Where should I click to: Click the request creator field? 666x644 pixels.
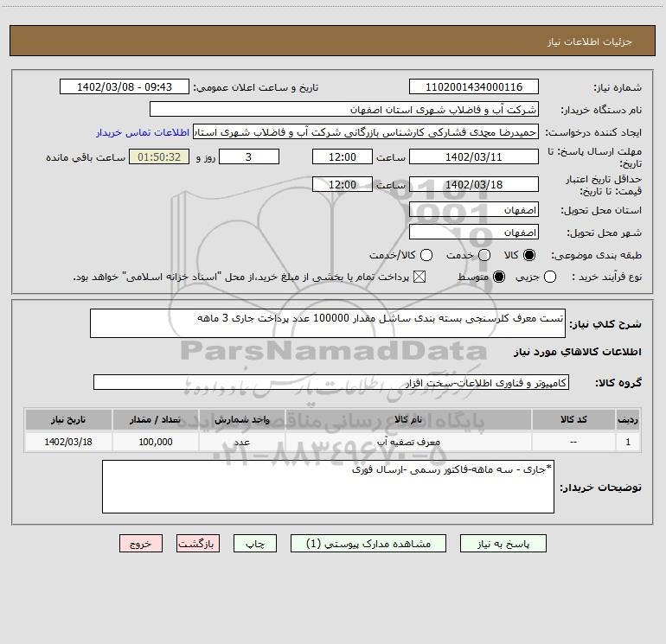pyautogui.click(x=366, y=132)
